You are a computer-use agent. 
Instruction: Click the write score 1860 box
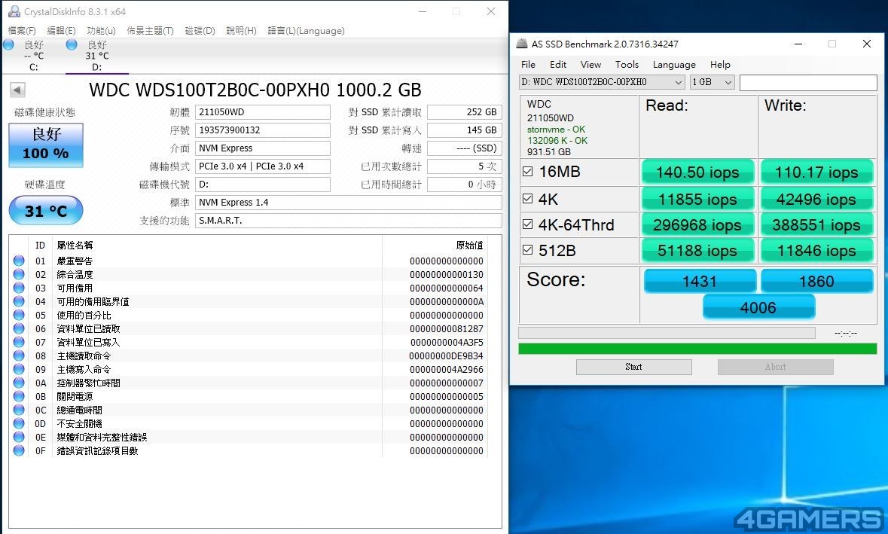816,282
